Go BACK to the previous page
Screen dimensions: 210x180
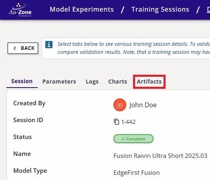pyautogui.click(x=23, y=48)
